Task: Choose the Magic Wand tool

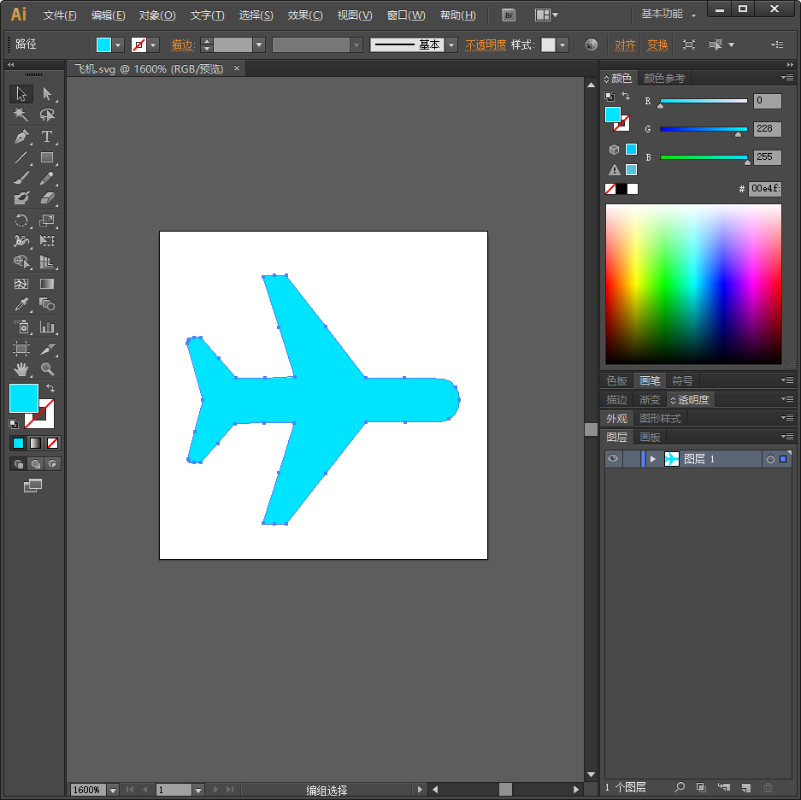Action: (21, 115)
